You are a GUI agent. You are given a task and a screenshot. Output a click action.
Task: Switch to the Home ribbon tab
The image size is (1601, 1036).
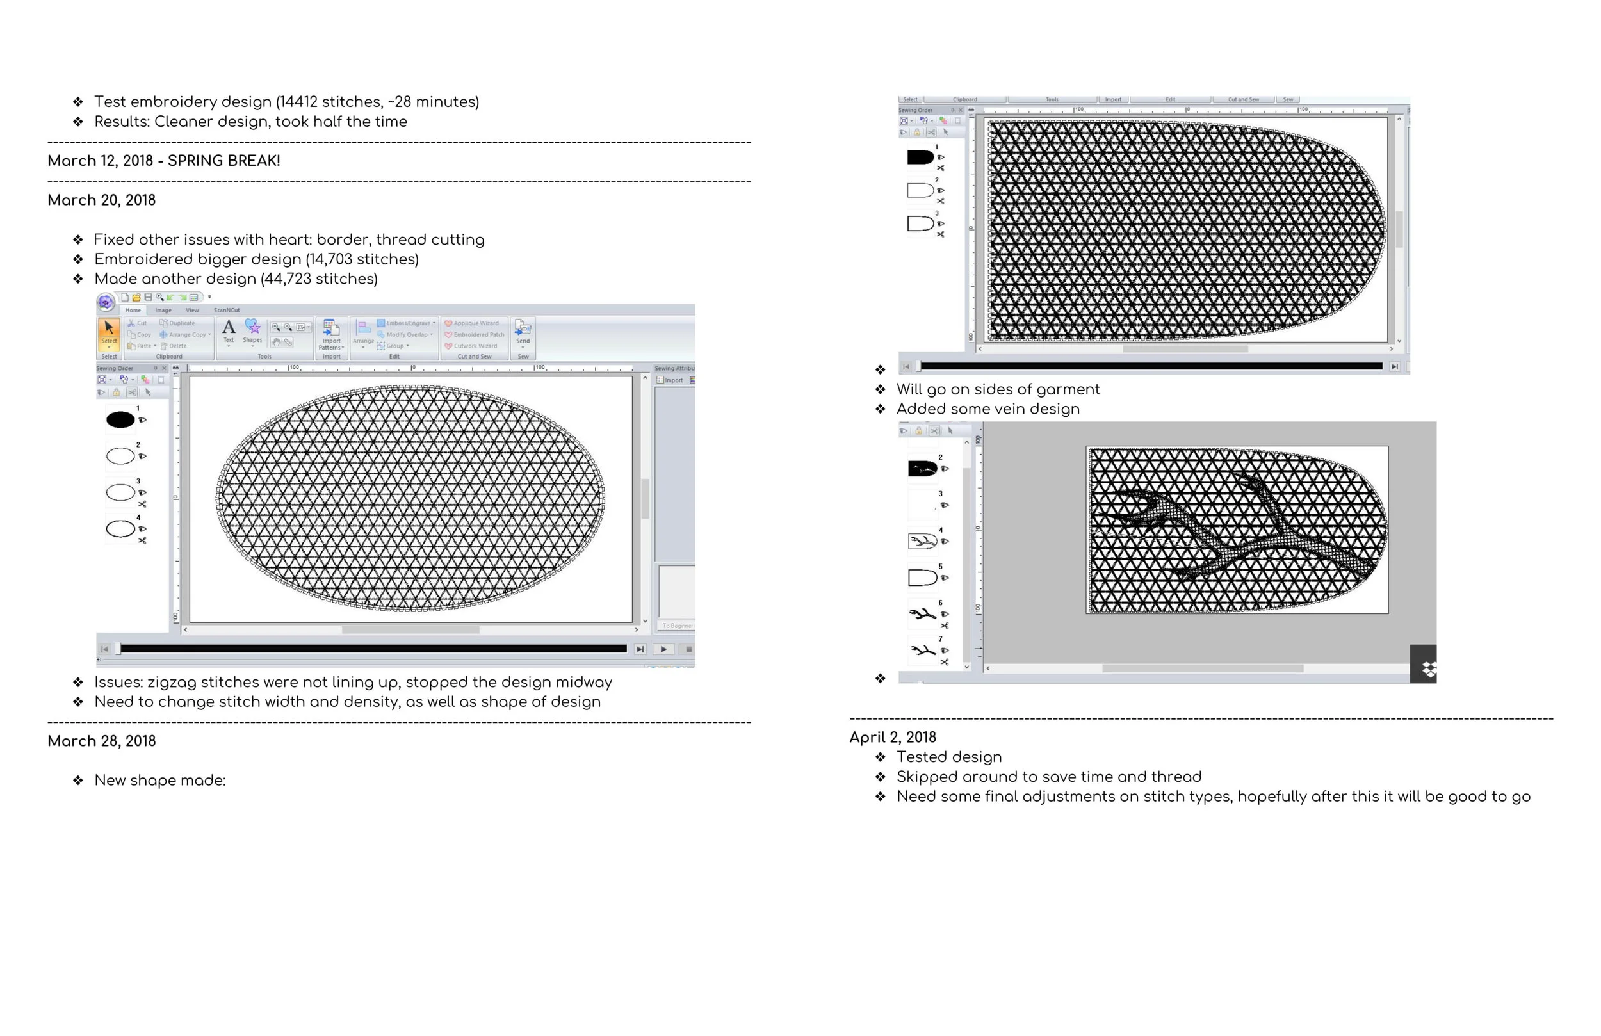(133, 310)
